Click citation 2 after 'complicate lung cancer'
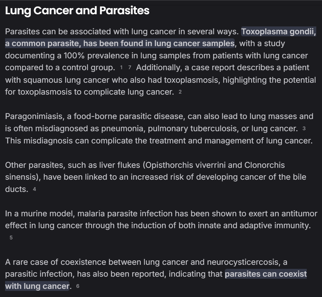 [180, 92]
